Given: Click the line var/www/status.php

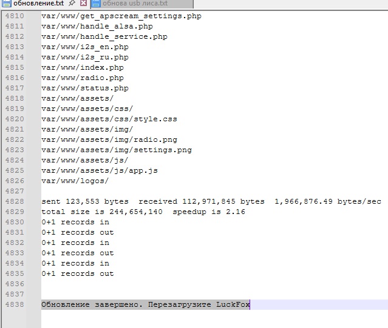Looking at the screenshot, I should [x=85, y=88].
